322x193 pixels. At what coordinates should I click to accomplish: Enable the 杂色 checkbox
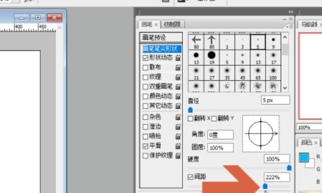pos(145,117)
